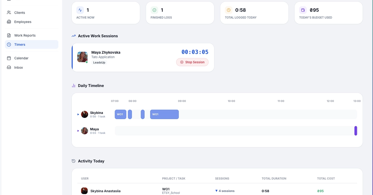Click the Tato Application project text
This screenshot has width=373, height=195.
pos(103,57)
